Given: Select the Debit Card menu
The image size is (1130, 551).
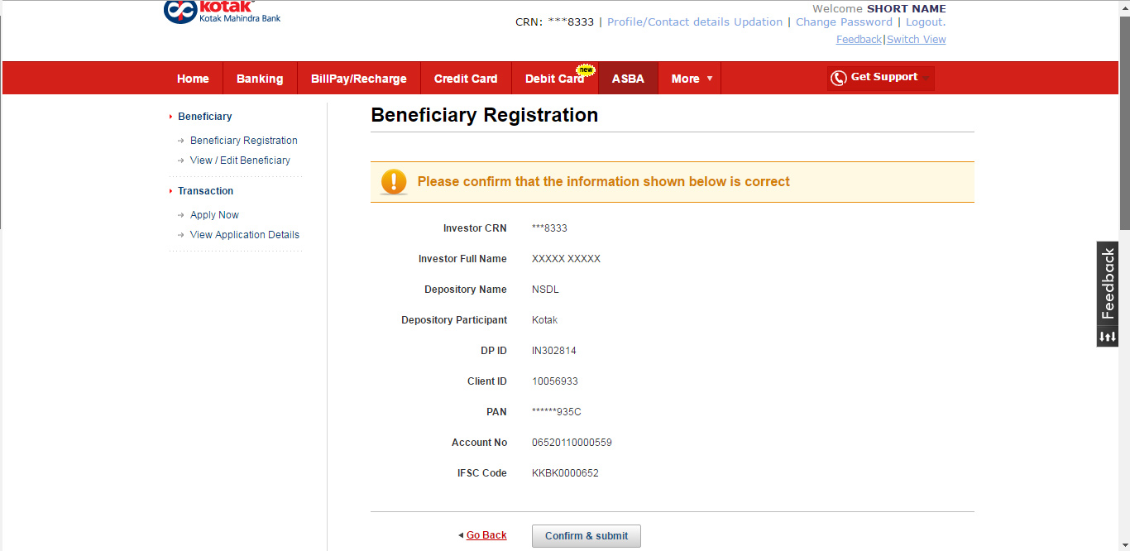Looking at the screenshot, I should point(554,79).
